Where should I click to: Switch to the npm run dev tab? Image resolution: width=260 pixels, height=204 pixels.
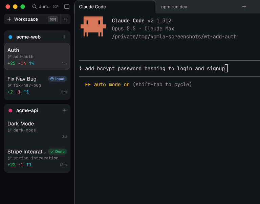point(174,7)
